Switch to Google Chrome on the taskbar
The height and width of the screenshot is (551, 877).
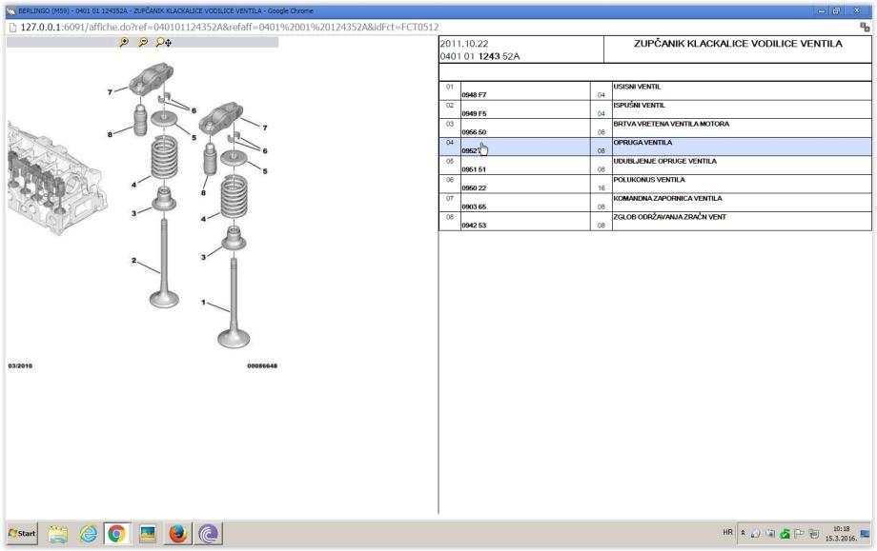(117, 534)
